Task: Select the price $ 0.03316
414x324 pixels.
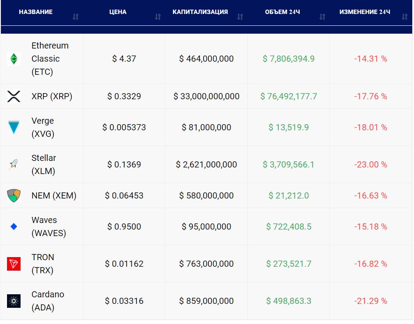Action: (124, 301)
